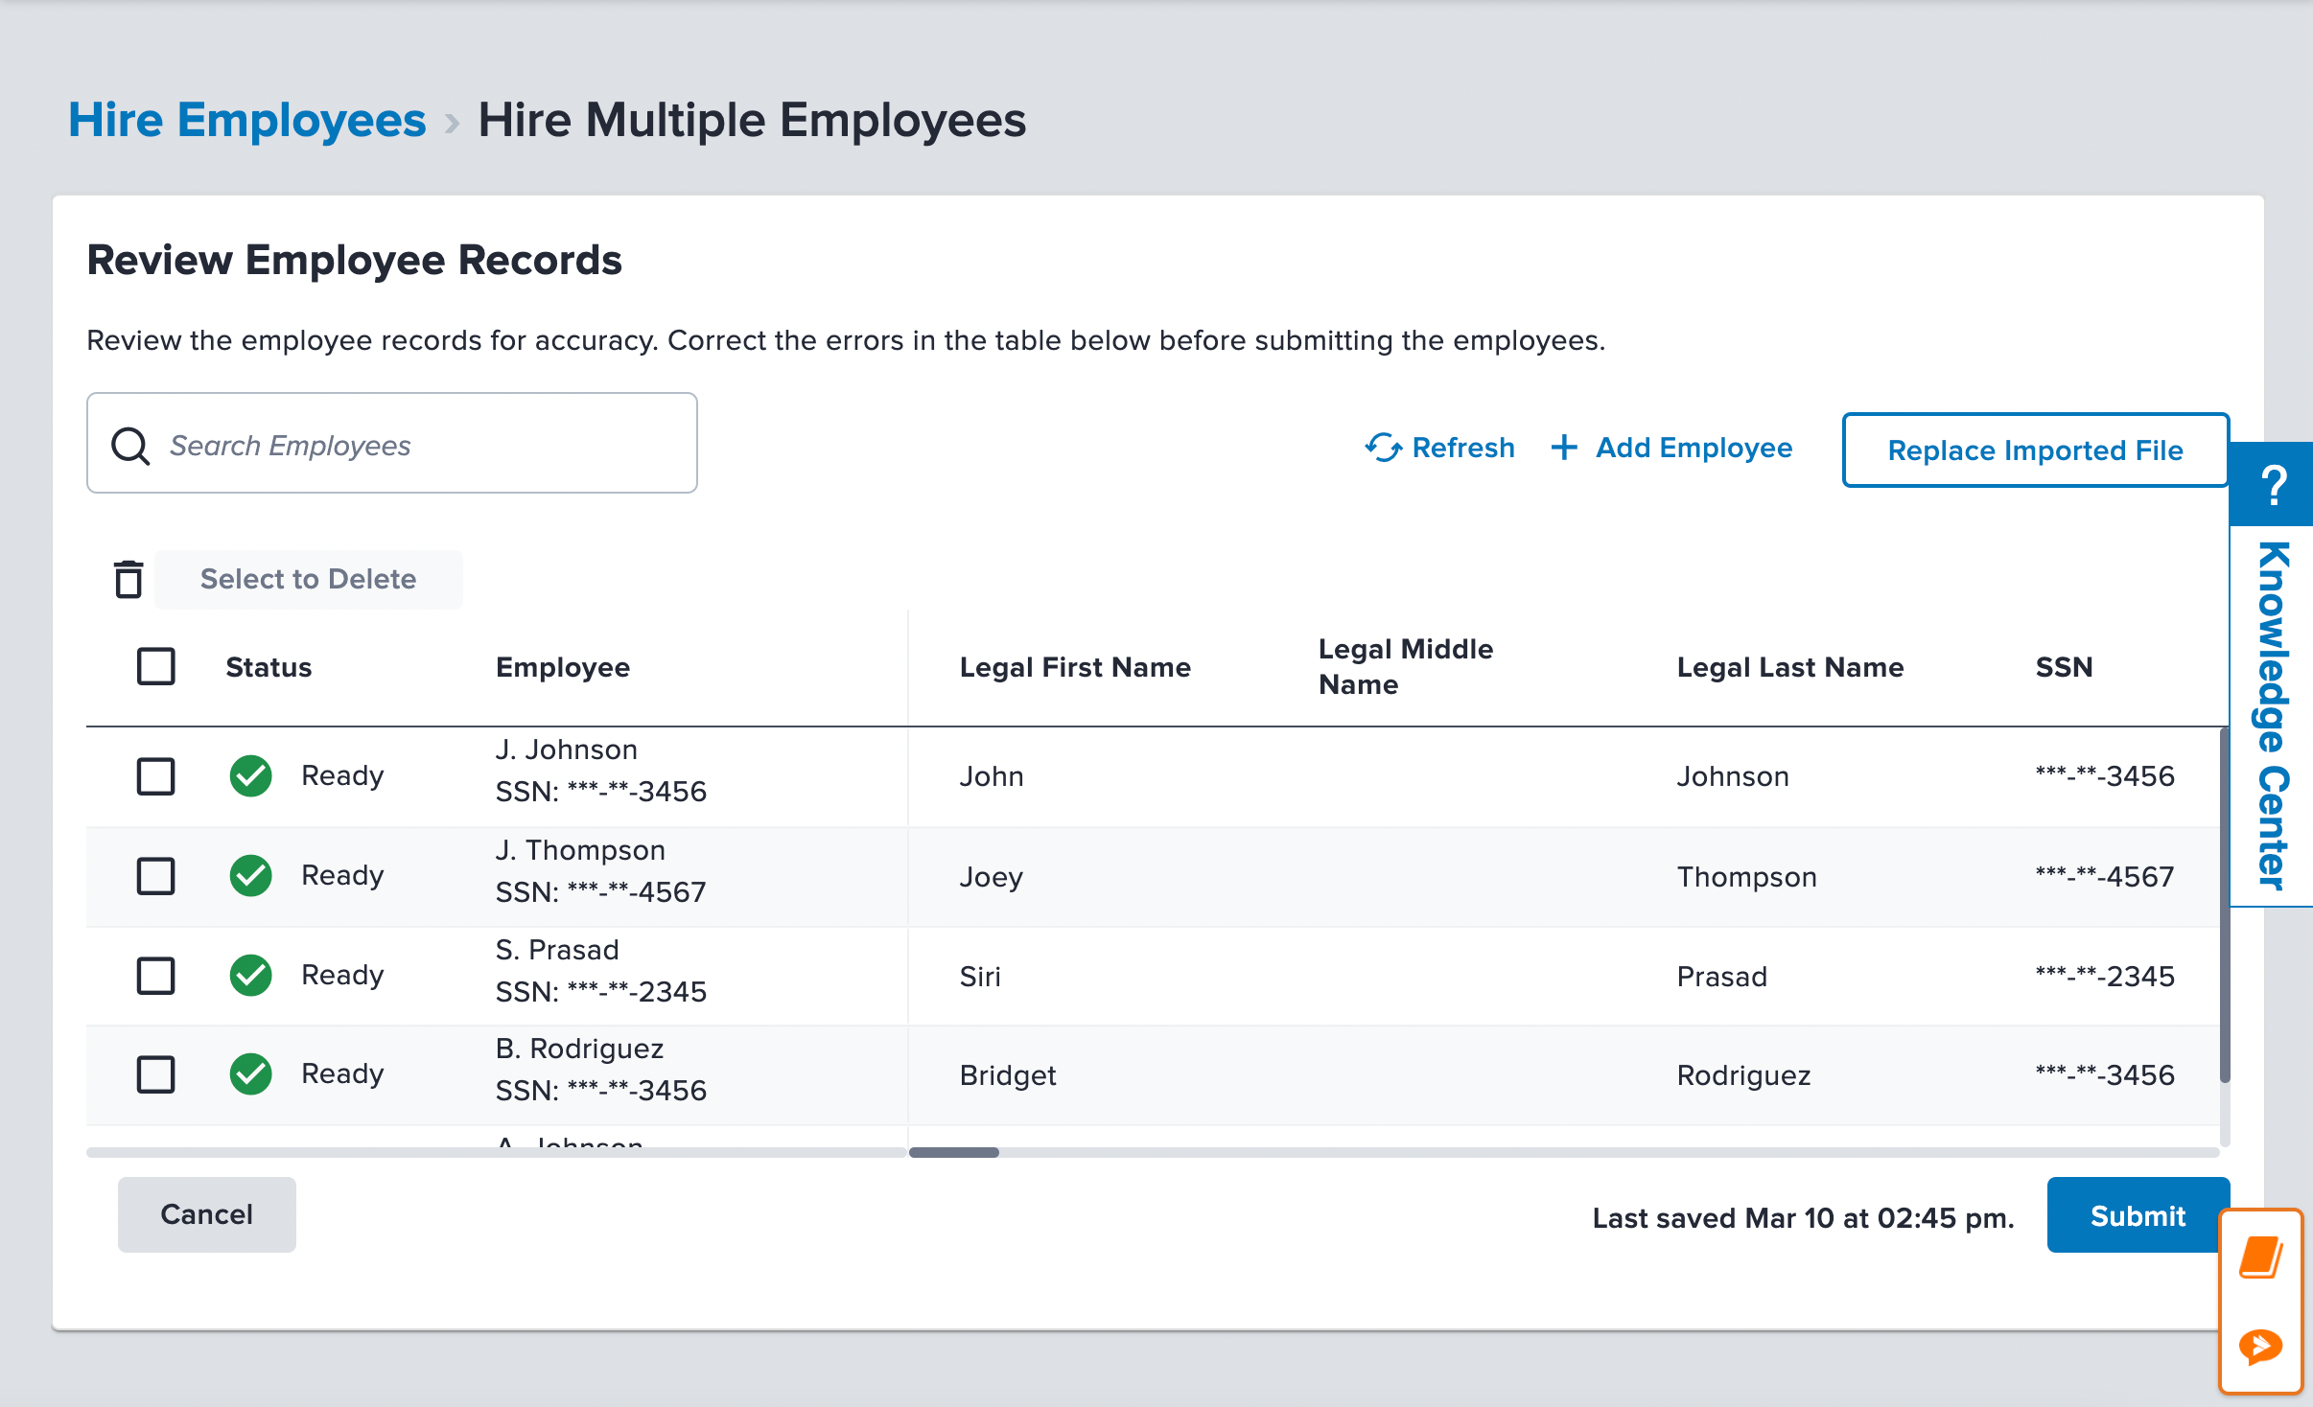Check the box for J. Thompson row
This screenshot has width=2313, height=1407.
[155, 875]
